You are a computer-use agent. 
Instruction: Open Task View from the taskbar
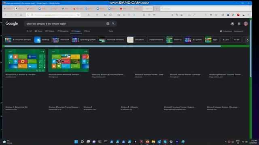88,142
